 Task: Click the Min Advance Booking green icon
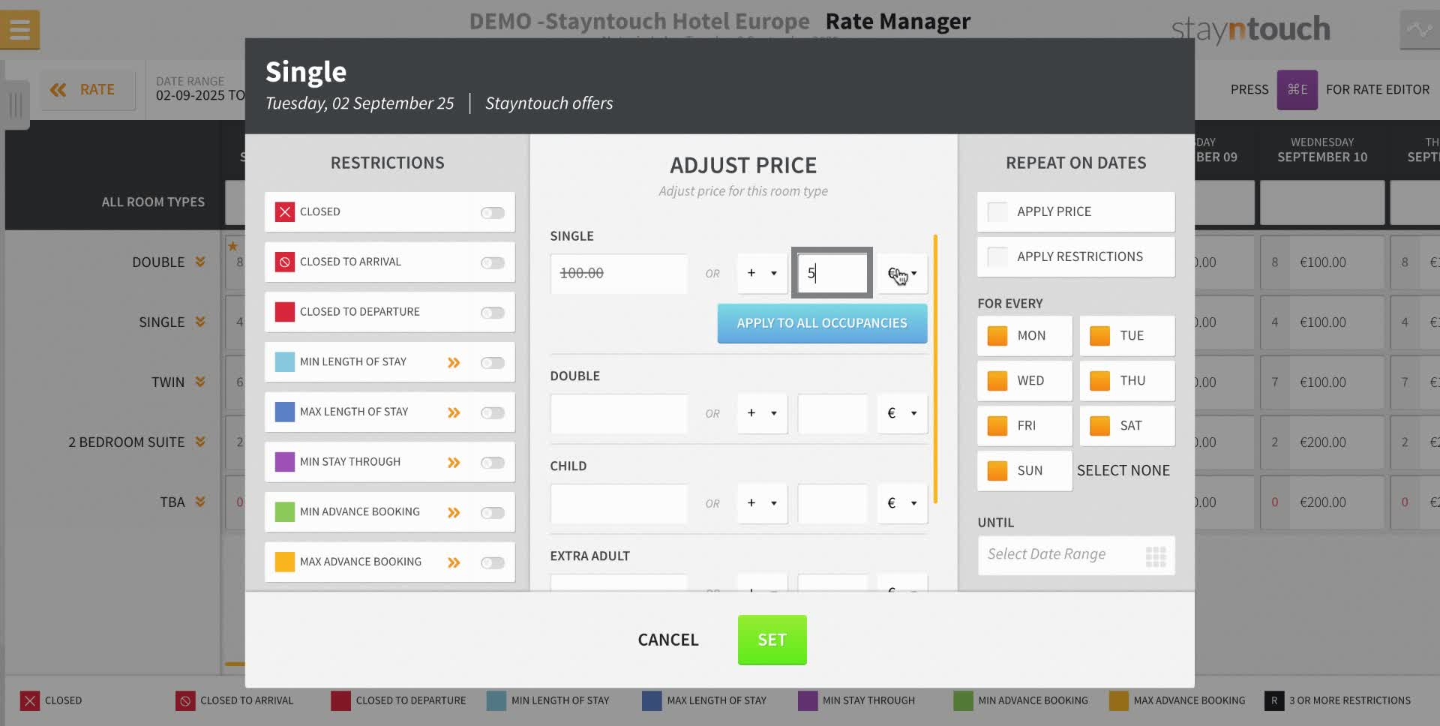tap(284, 512)
